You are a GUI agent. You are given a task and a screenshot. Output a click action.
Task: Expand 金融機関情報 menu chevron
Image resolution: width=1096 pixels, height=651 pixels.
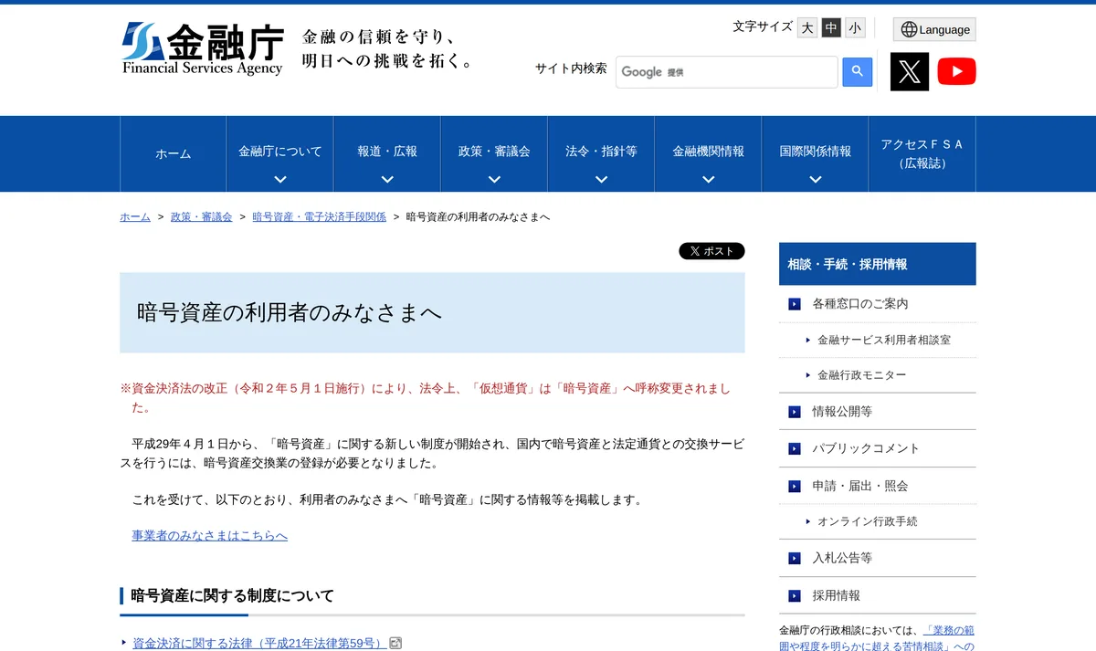pos(709,179)
